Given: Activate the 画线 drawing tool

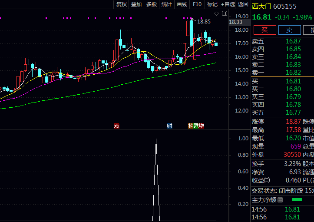Looking at the screenshot, I should click(x=182, y=4).
